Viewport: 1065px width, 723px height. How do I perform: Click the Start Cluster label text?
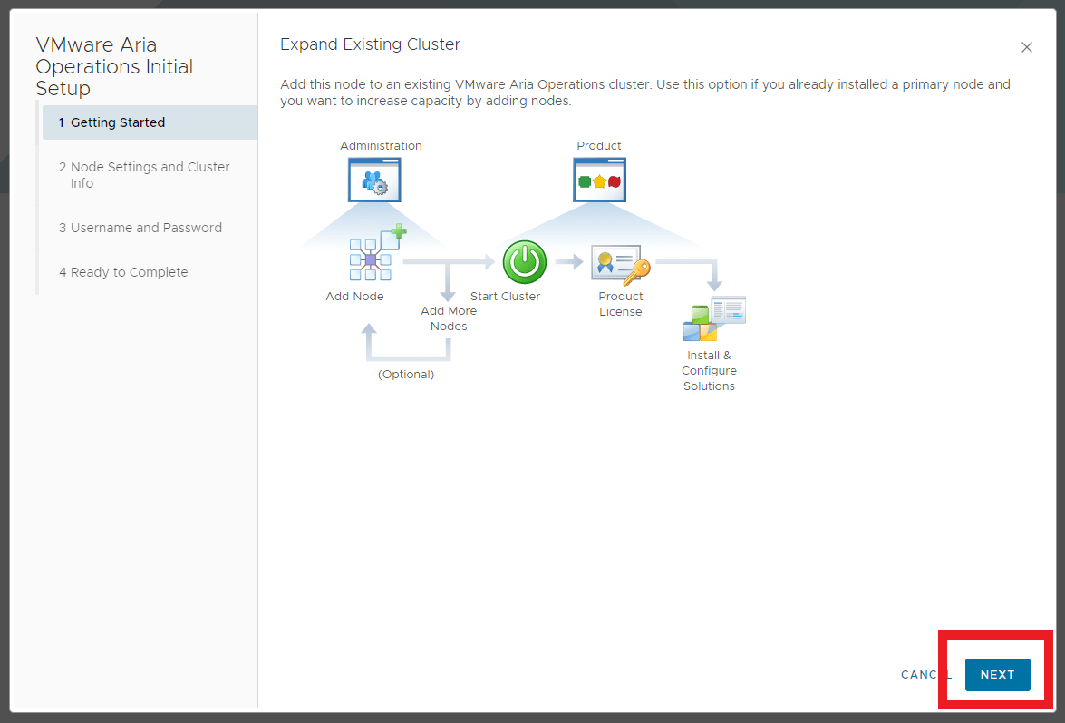(506, 296)
